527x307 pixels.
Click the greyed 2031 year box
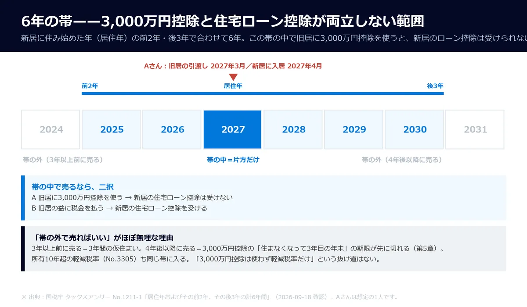pos(475,129)
